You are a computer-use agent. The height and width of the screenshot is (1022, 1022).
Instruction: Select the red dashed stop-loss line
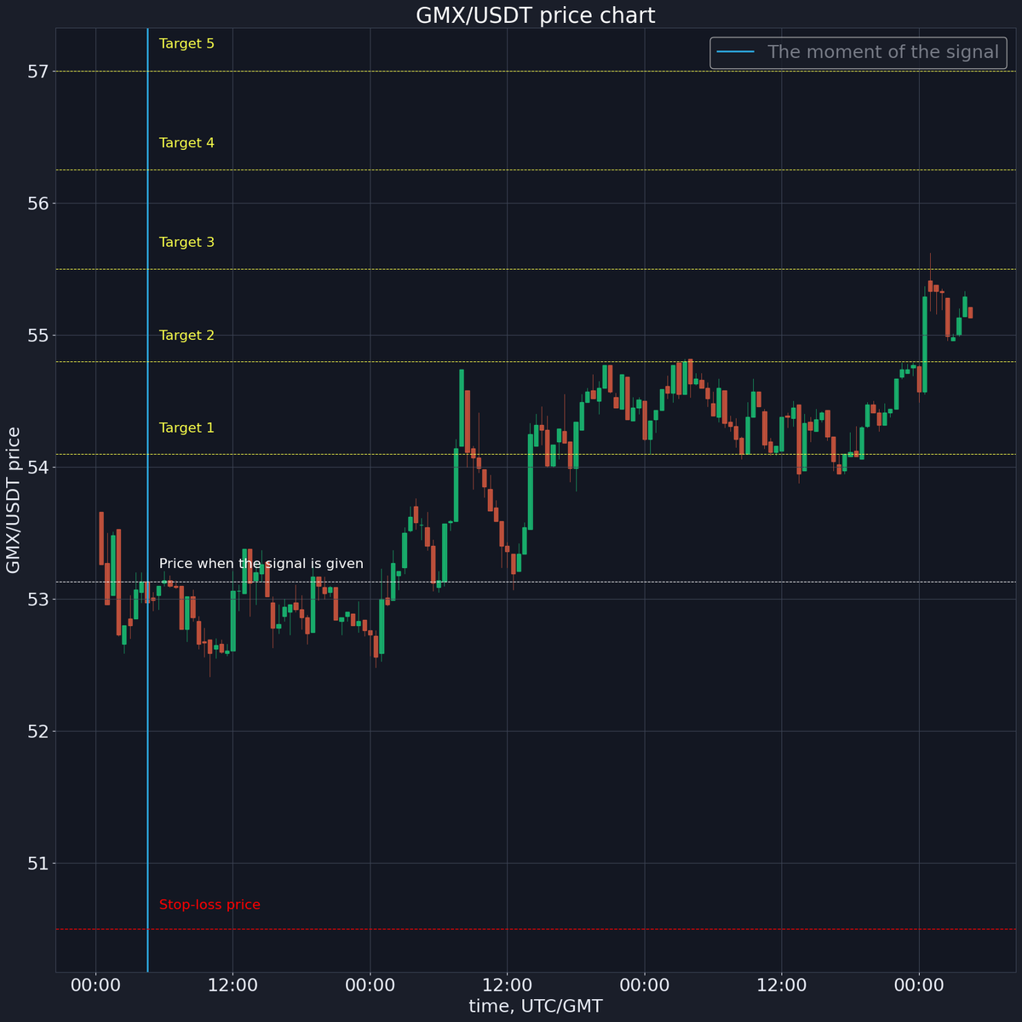[x=511, y=928]
